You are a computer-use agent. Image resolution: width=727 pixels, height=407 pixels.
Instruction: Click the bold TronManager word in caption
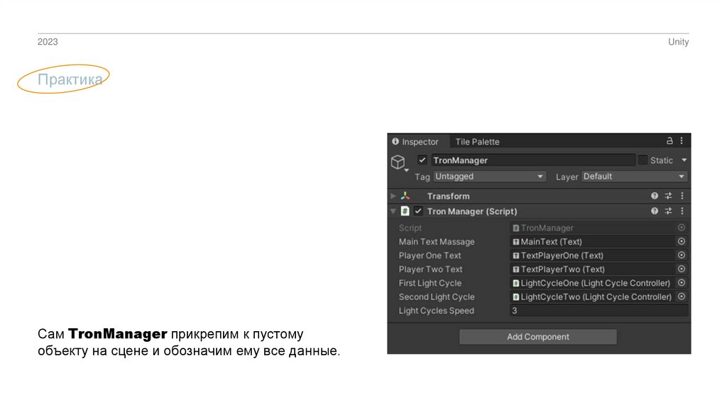pyautogui.click(x=117, y=334)
